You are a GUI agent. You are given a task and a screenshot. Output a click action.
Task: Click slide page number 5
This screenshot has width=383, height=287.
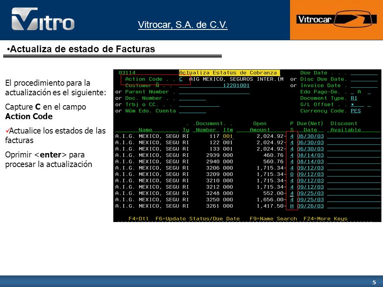(x=374, y=282)
